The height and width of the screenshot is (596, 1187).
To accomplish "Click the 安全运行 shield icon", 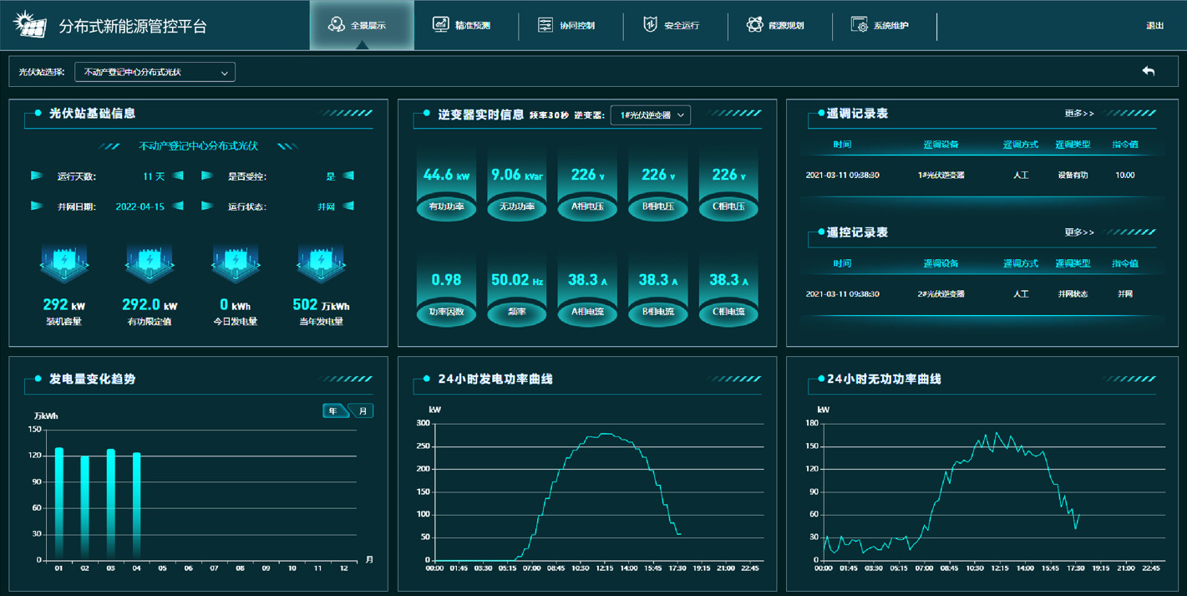I will (650, 25).
